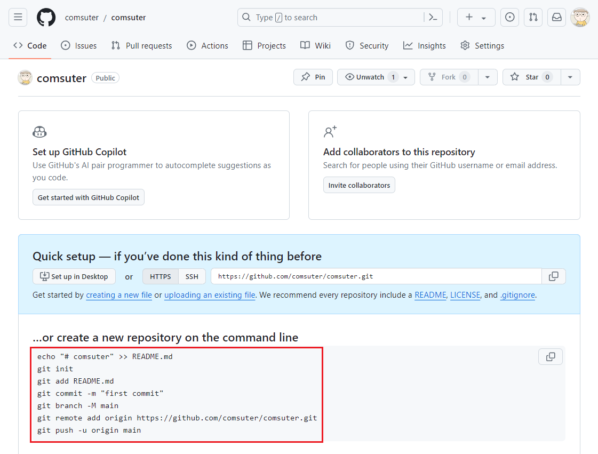Open the issues icon in header
The image size is (598, 454).
click(509, 18)
